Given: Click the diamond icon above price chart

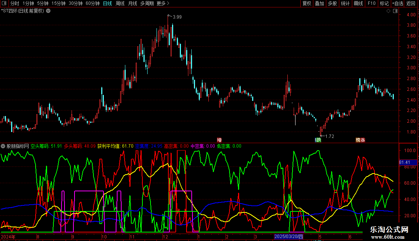Looking at the screenshot, I should [x=389, y=11].
